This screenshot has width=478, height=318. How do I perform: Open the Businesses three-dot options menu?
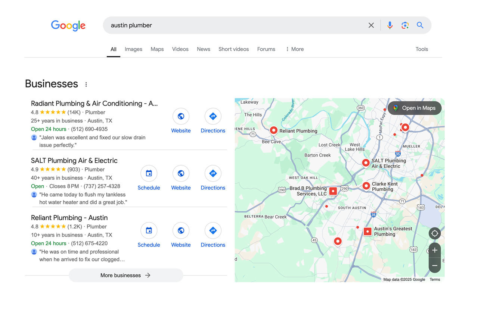coord(86,85)
